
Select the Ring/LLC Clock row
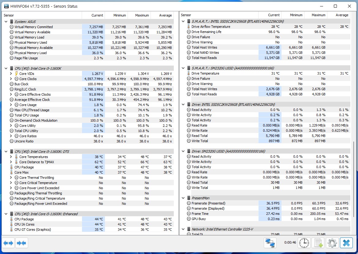tap(91, 89)
